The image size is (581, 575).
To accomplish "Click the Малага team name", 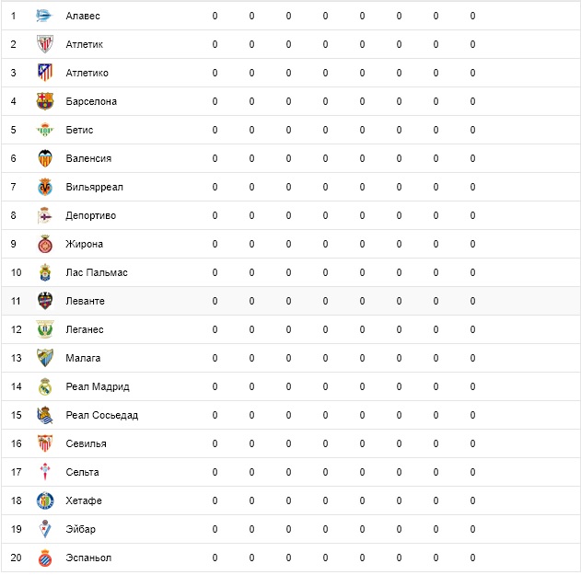I will pos(83,358).
